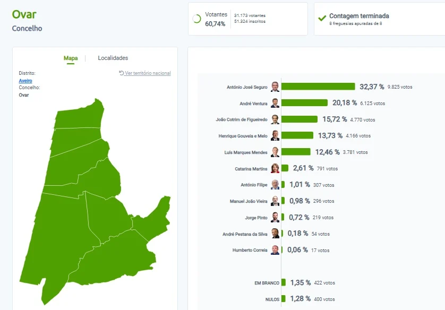445x310 pixels.
Task: Click Catarina Martins' candidate photo
Action: click(x=275, y=168)
